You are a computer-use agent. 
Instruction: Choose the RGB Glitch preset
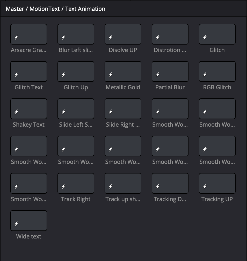(217, 71)
